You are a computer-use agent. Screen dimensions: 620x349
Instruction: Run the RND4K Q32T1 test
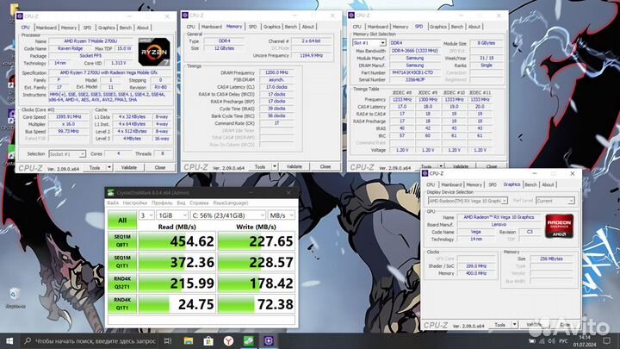point(122,283)
